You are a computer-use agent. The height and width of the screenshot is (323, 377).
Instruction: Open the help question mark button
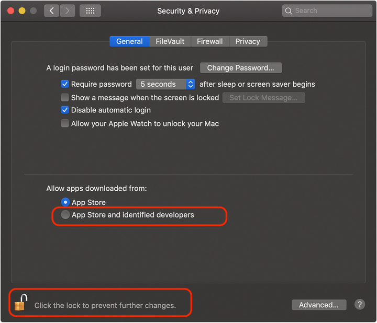360,305
